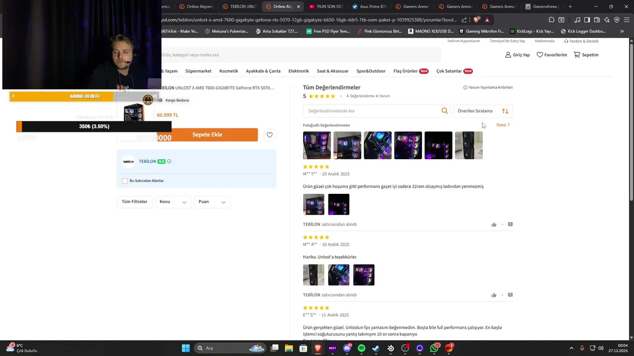Open the Süpermarket category menu
This screenshot has height=356, width=634.
(x=198, y=71)
